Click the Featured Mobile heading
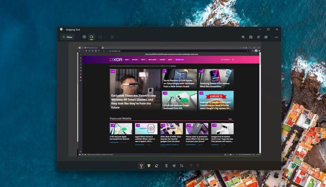Screen dimensions: 326x187 (120, 118)
